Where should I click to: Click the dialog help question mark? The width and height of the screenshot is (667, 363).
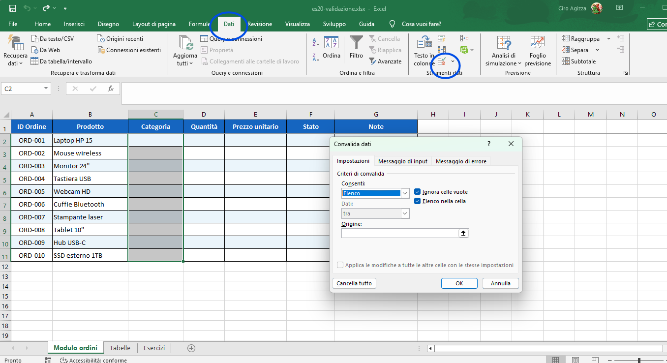488,144
